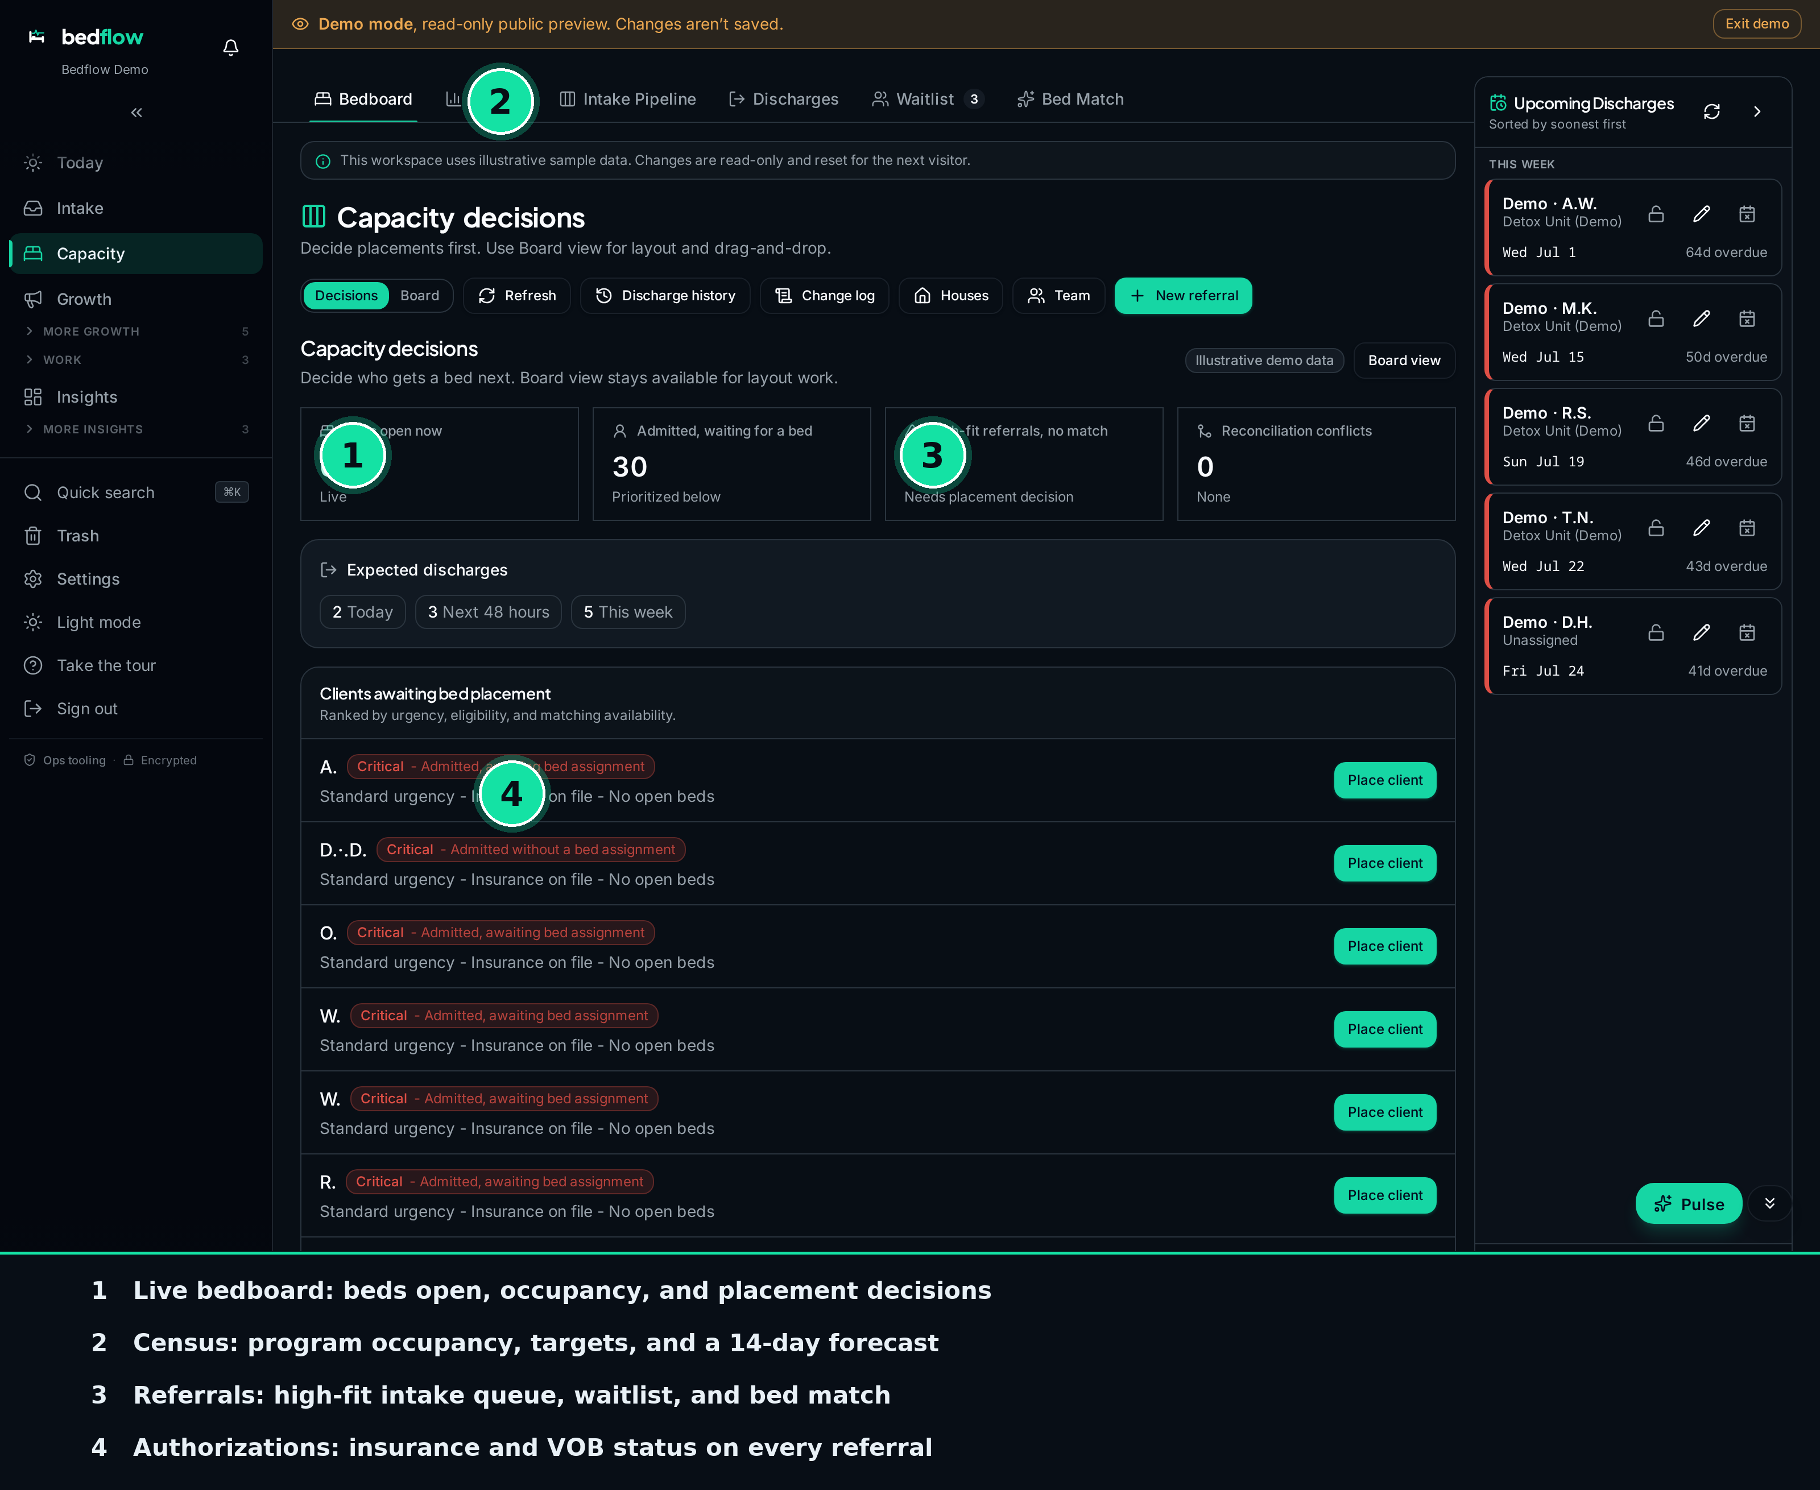Open Admitted, waiting for a bed card
The width and height of the screenshot is (1820, 1490).
coord(731,464)
